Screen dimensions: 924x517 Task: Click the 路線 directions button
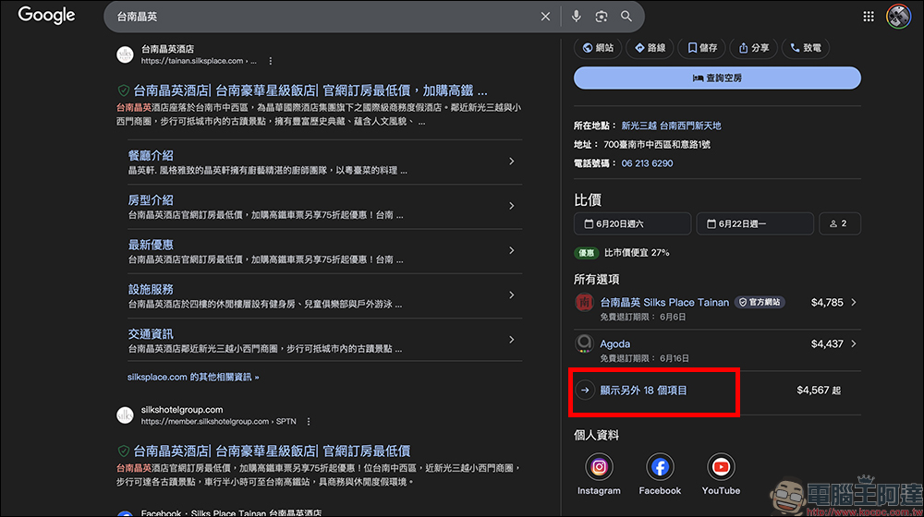click(650, 48)
